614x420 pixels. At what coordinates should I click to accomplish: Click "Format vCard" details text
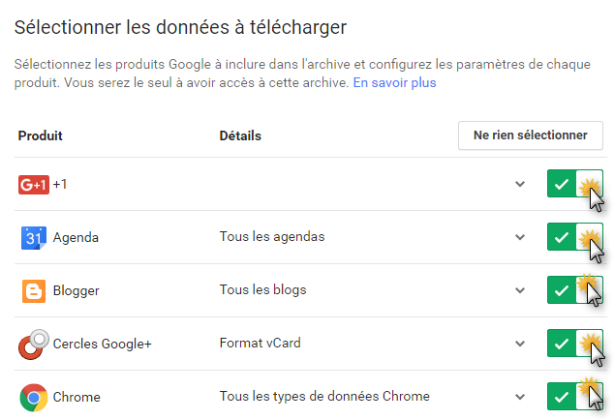tap(261, 344)
